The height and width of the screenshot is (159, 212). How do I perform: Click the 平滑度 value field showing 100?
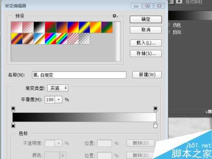click(x=50, y=100)
